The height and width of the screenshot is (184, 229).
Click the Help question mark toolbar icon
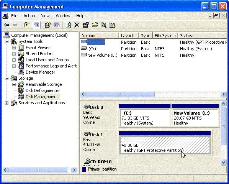[x=47, y=25]
